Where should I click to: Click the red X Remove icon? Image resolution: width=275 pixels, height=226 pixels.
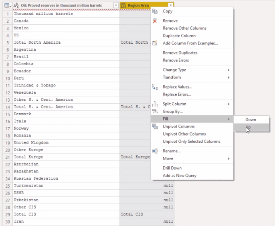155,21
